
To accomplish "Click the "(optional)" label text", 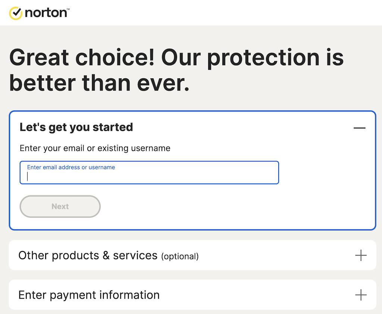I will tap(180, 257).
